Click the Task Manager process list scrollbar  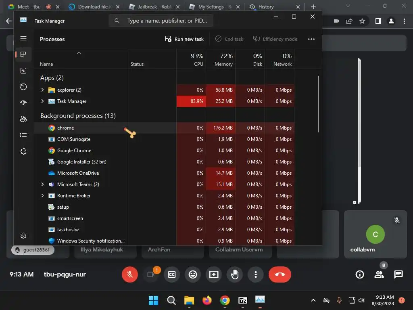click(x=319, y=104)
